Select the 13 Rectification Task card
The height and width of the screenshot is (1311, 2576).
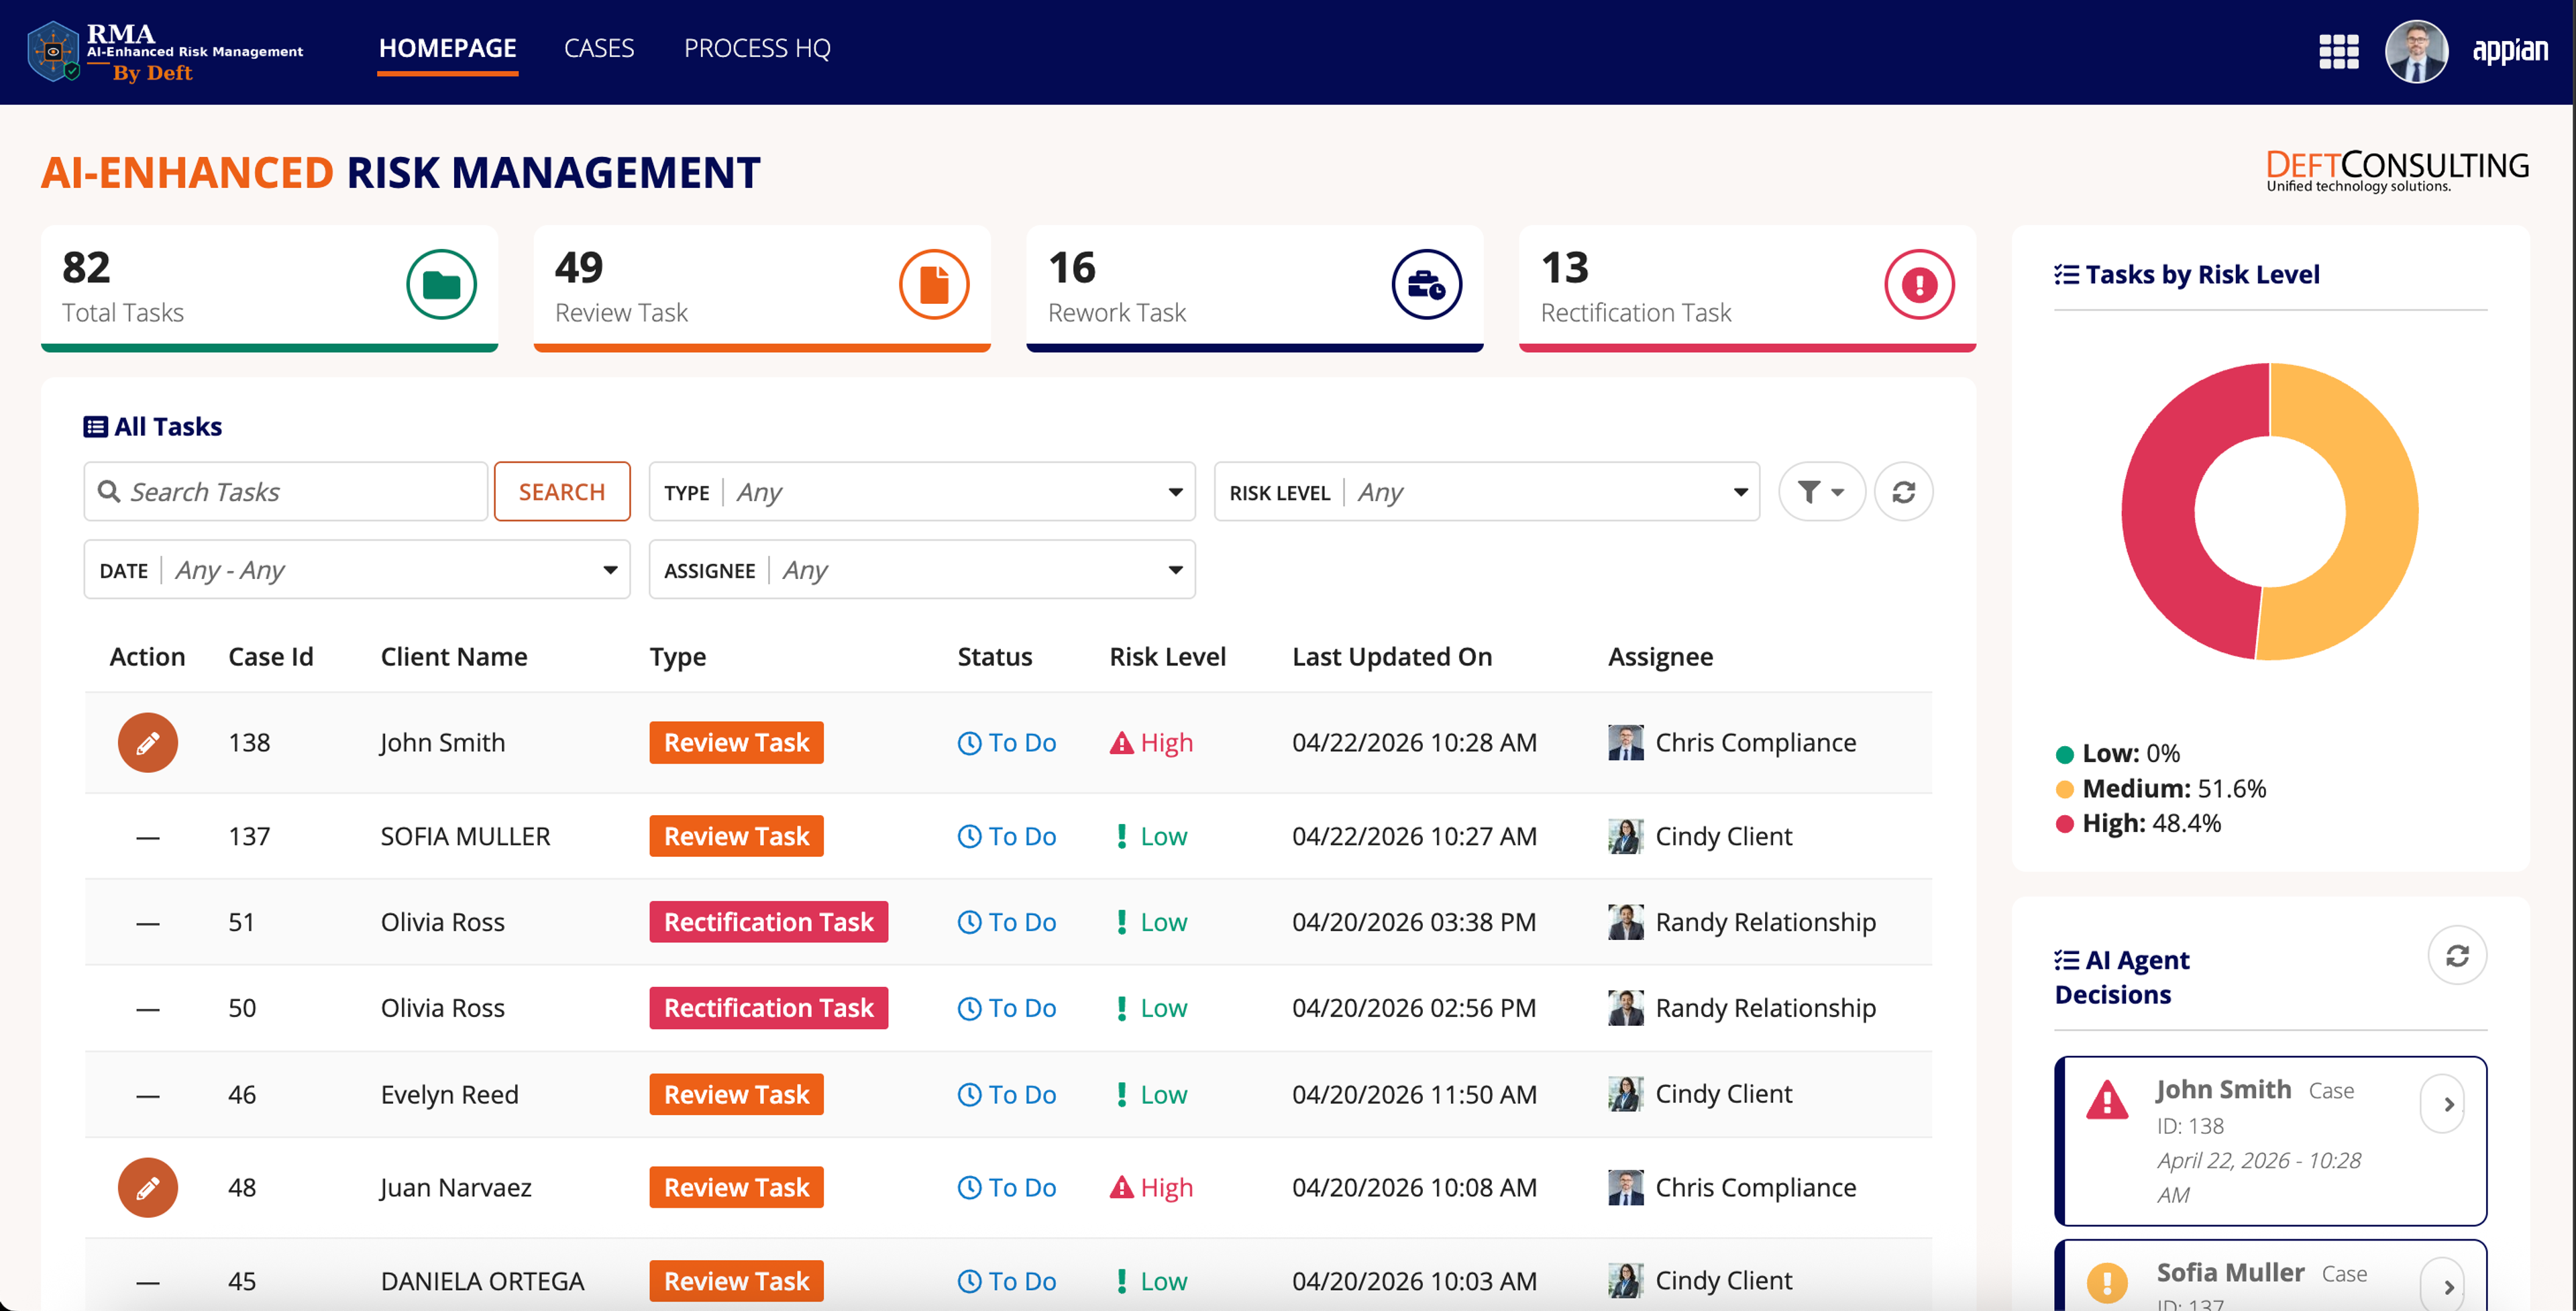1748,288
